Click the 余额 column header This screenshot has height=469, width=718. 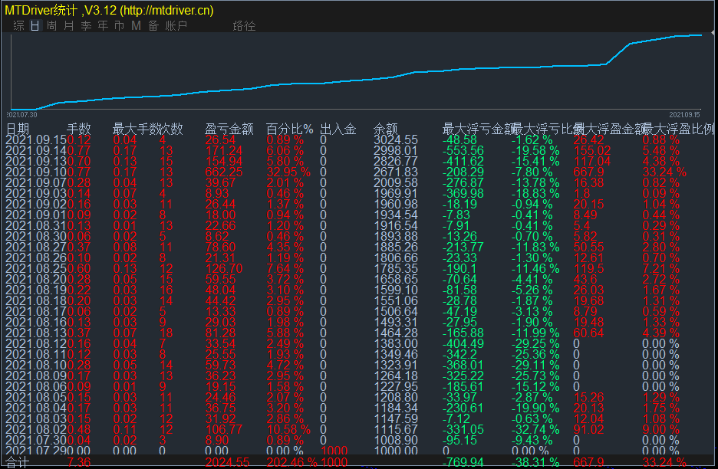pos(386,129)
